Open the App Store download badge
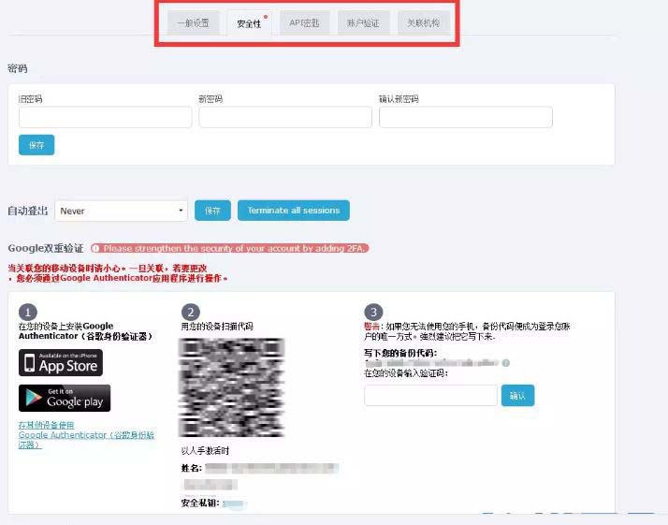 click(61, 363)
